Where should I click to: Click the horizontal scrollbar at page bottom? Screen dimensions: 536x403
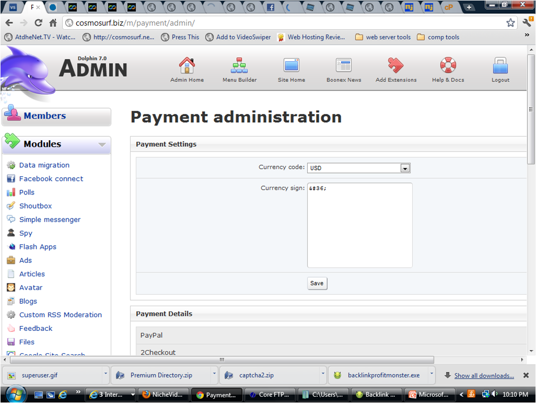[x=222, y=360]
